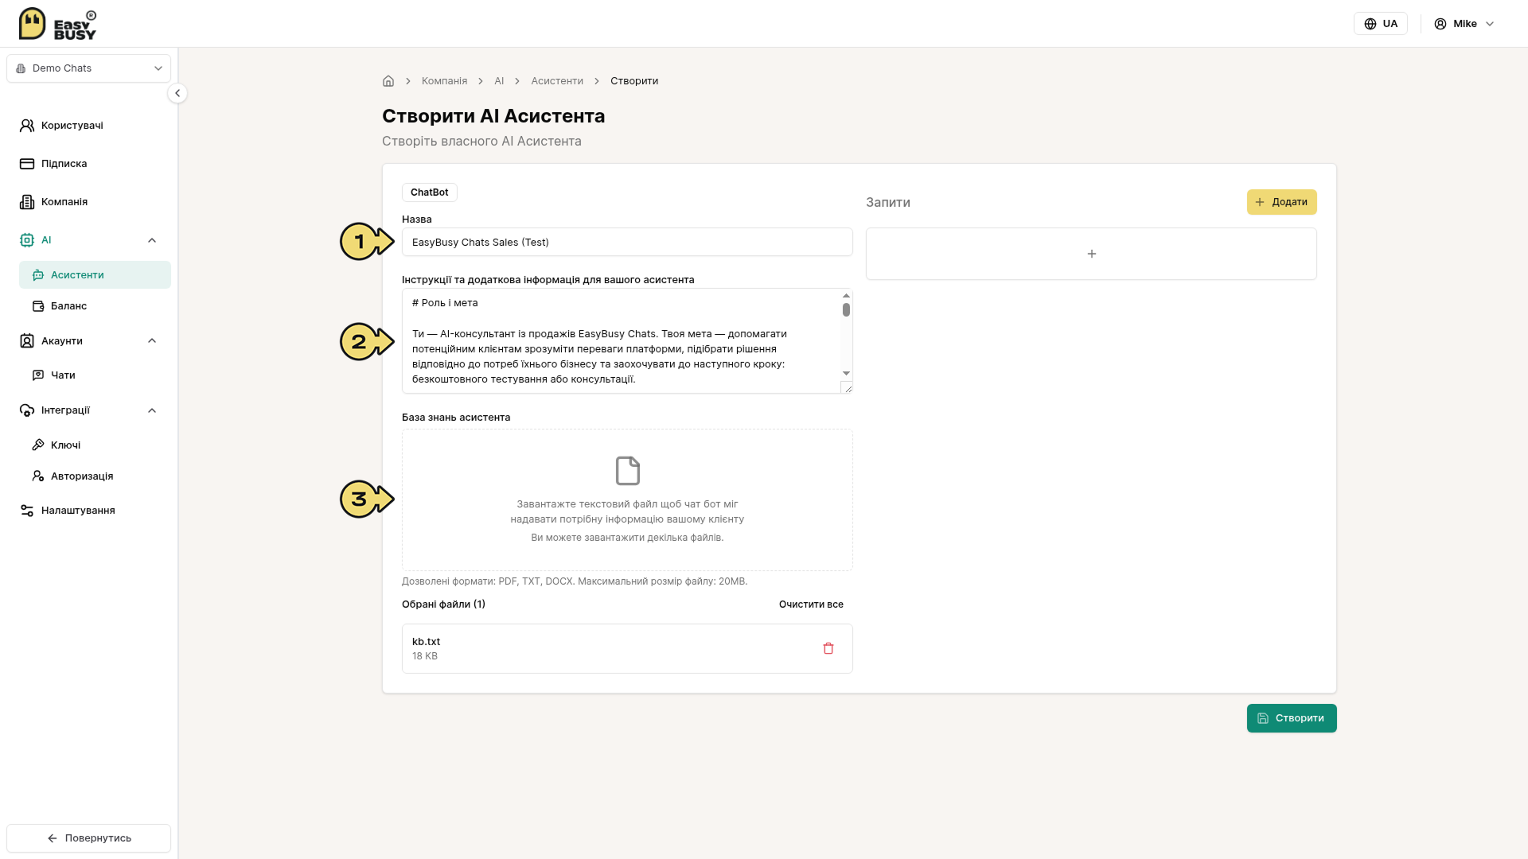The height and width of the screenshot is (859, 1528).
Task: Click the Назва input field
Action: click(627, 243)
